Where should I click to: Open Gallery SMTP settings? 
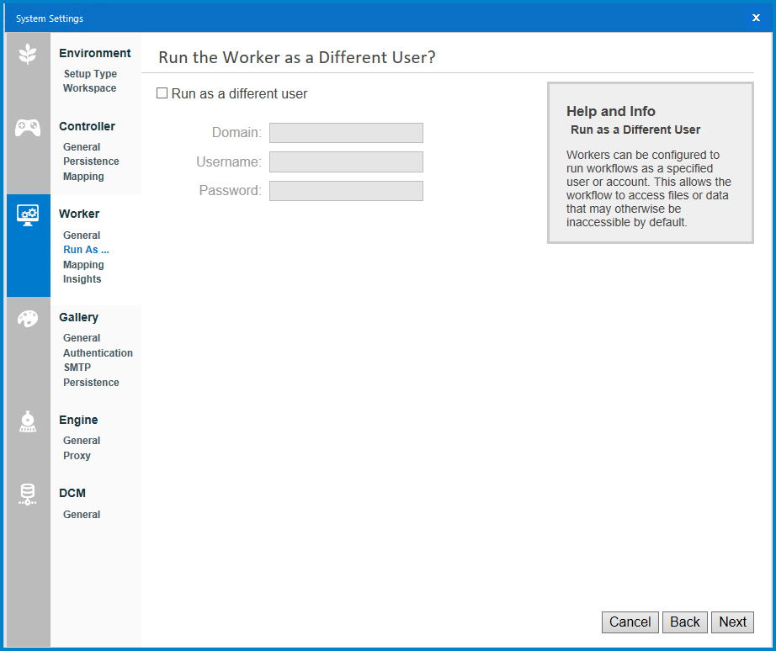tap(75, 367)
